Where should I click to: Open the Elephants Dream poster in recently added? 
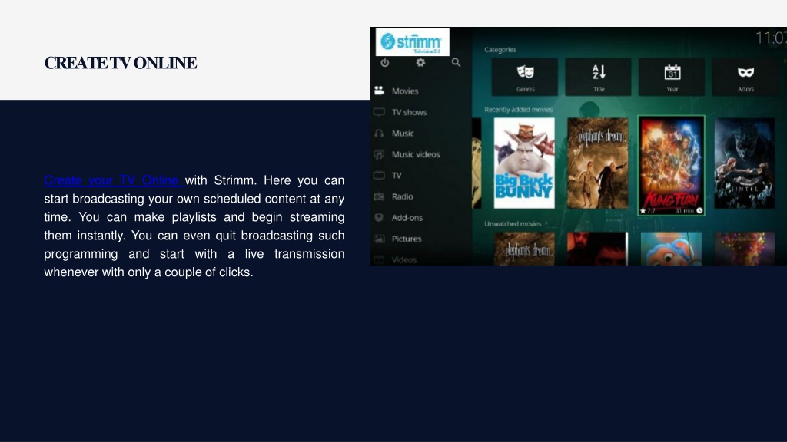coord(598,163)
